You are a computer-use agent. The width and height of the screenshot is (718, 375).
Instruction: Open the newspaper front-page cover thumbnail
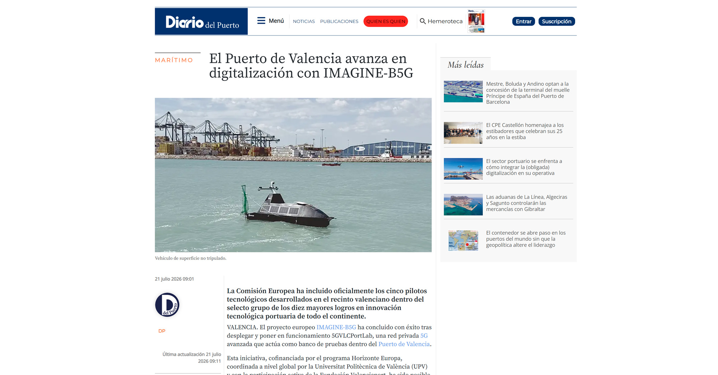(476, 21)
